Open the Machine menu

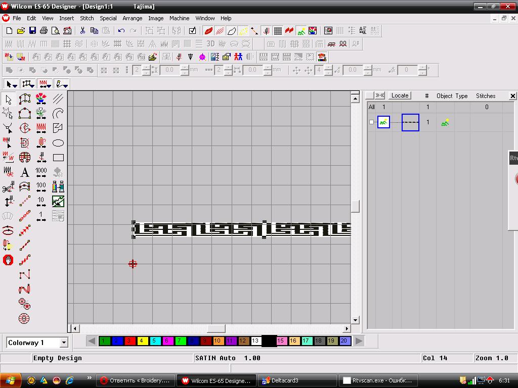(179, 18)
